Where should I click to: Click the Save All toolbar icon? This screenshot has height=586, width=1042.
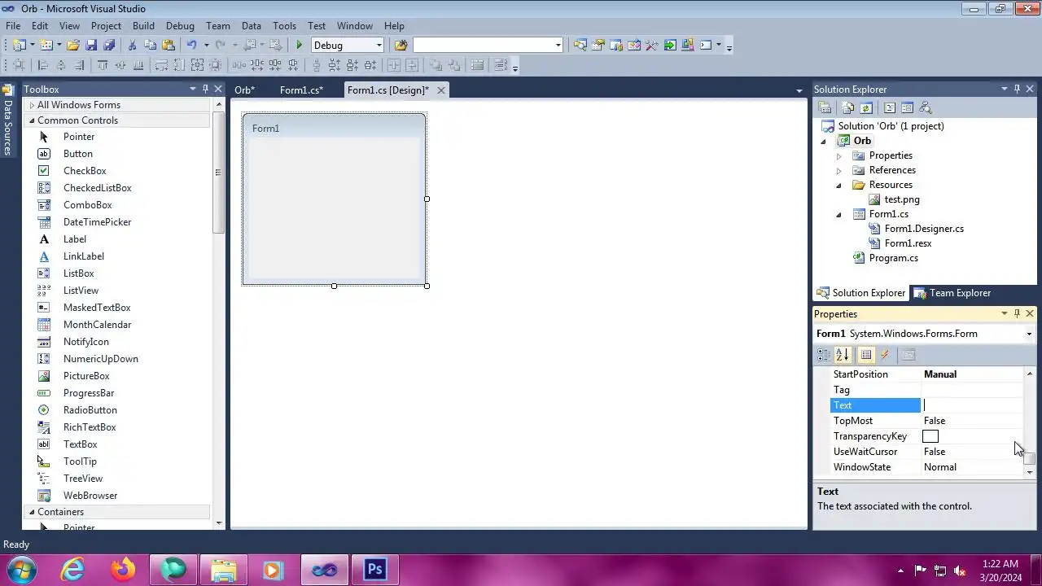point(109,46)
